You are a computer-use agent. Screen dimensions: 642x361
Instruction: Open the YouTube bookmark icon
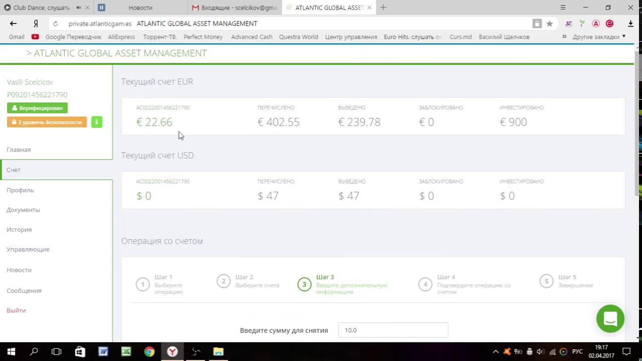35,37
